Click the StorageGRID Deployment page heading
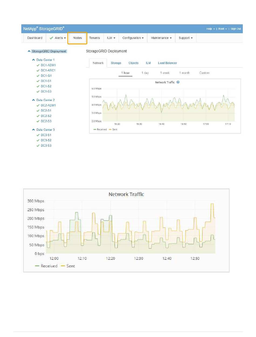256x337 pixels. click(106, 51)
